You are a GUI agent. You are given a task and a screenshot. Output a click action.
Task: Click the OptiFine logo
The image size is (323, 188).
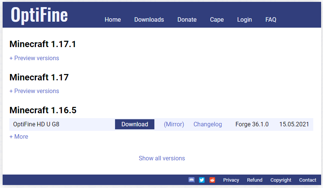tap(39, 15)
